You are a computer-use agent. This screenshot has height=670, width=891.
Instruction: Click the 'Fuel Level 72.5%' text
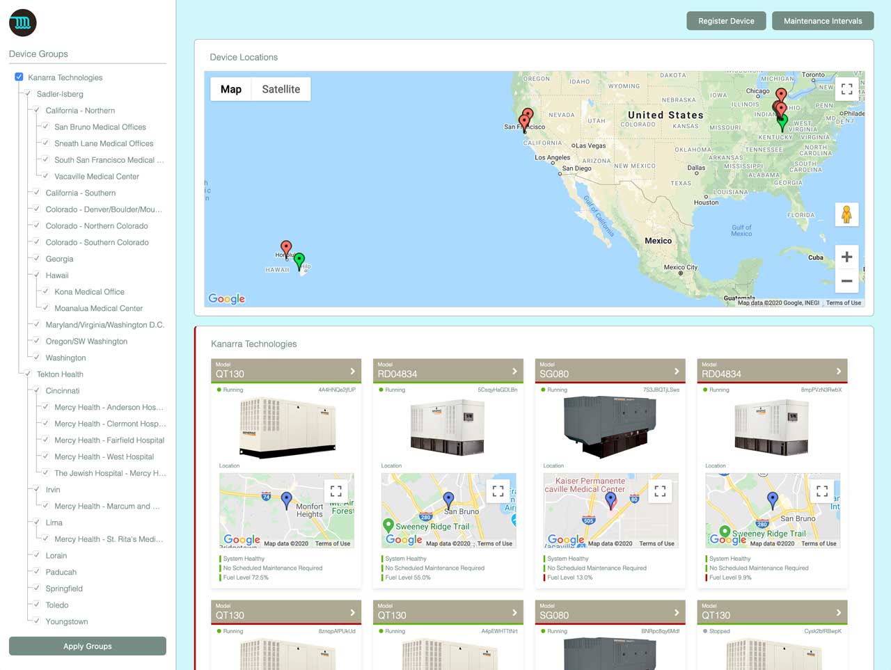tap(246, 577)
